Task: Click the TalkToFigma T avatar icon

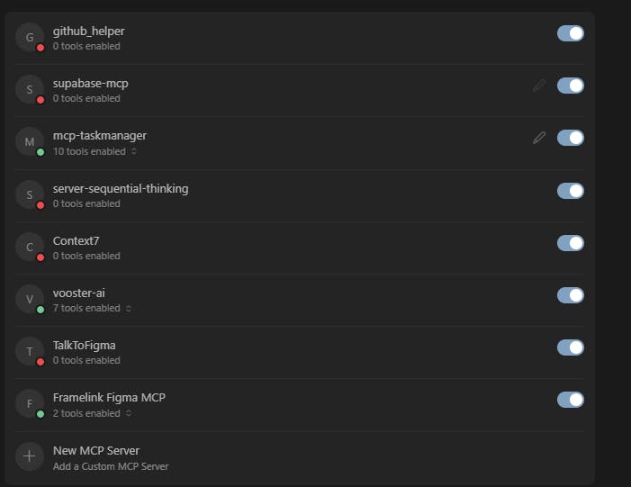Action: pos(30,351)
